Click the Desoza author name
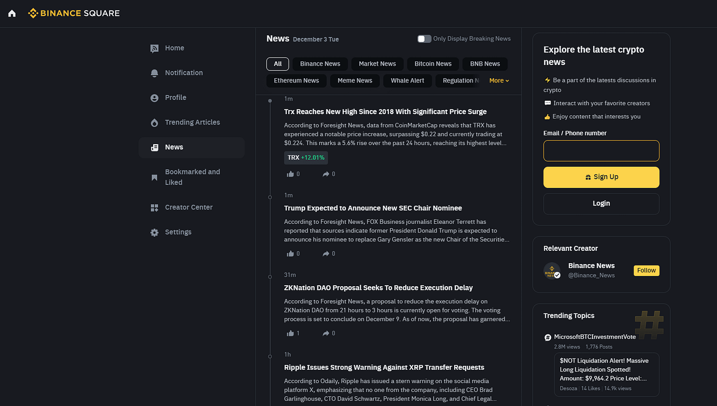Screen dimensions: 717x406 tap(569, 389)
